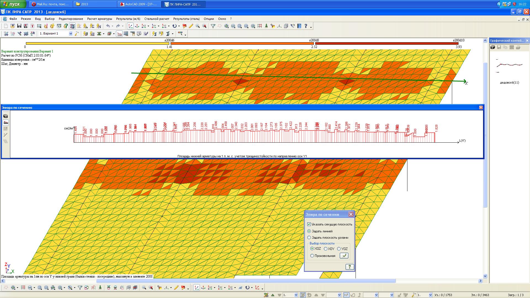Open the 'Расчет арматуры' menu
This screenshot has width=530, height=298.
(x=99, y=19)
